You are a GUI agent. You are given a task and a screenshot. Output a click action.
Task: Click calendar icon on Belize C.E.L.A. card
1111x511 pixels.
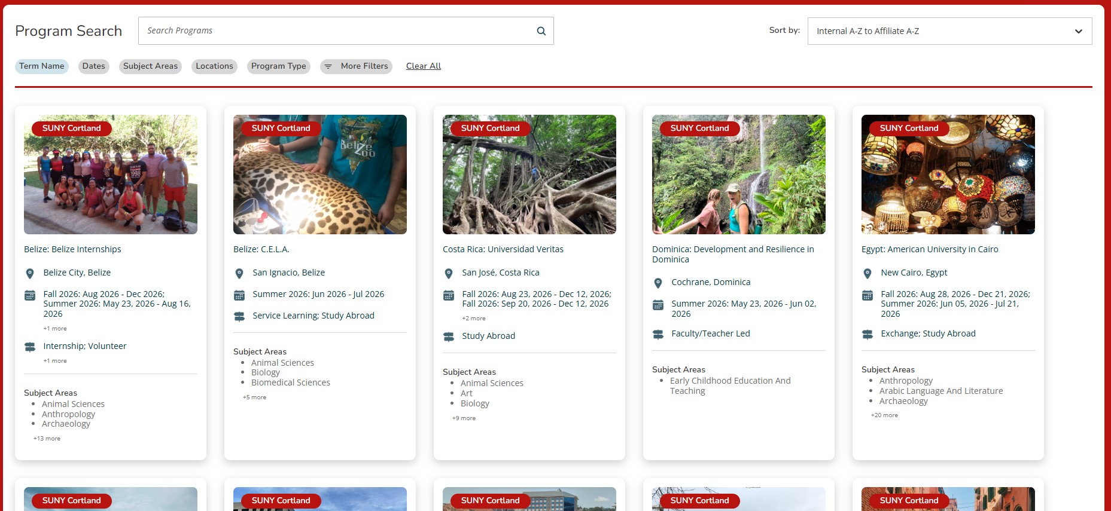[239, 295]
